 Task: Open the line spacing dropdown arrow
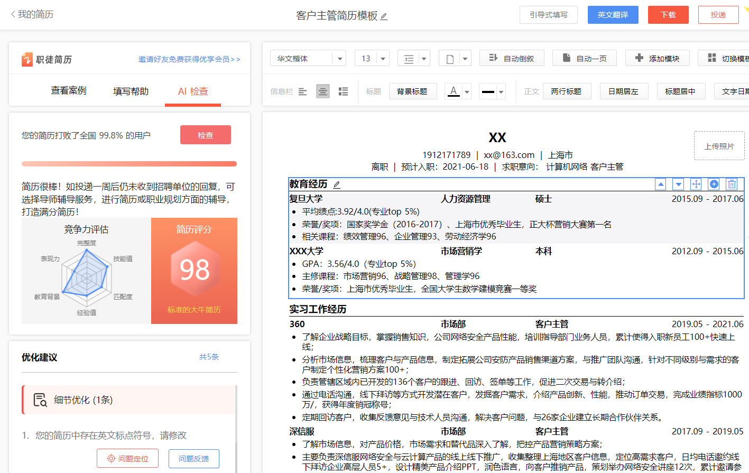pos(424,59)
